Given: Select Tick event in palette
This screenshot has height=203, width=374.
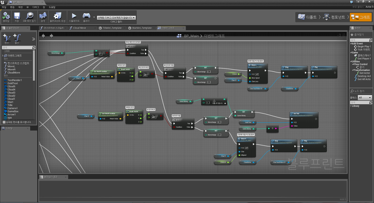Looking at the screenshot, I should pyautogui.click(x=363, y=49).
